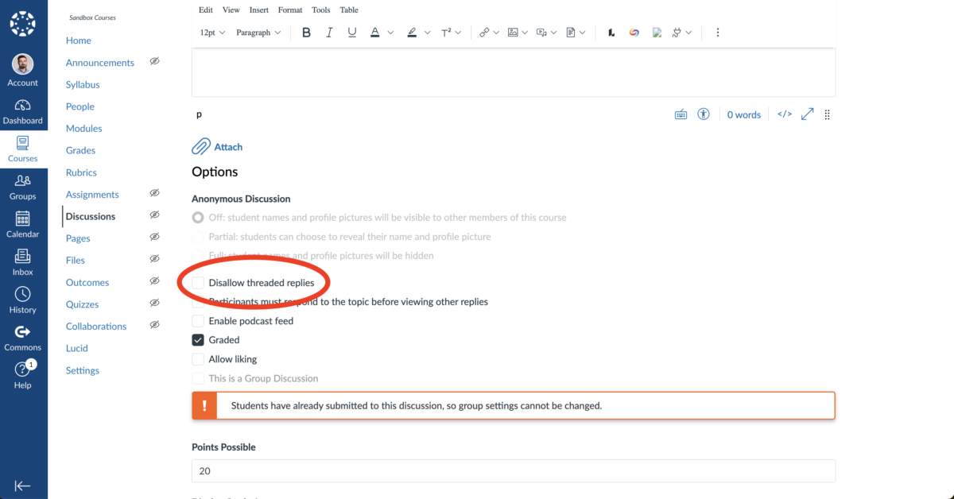Viewport: 954px width, 499px height.
Task: Check the Allow liking option
Action: (198, 358)
